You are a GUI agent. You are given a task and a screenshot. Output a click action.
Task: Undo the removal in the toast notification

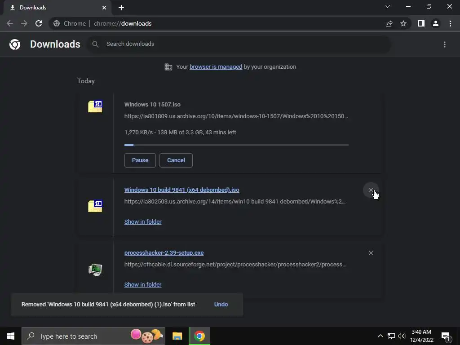[221, 305]
